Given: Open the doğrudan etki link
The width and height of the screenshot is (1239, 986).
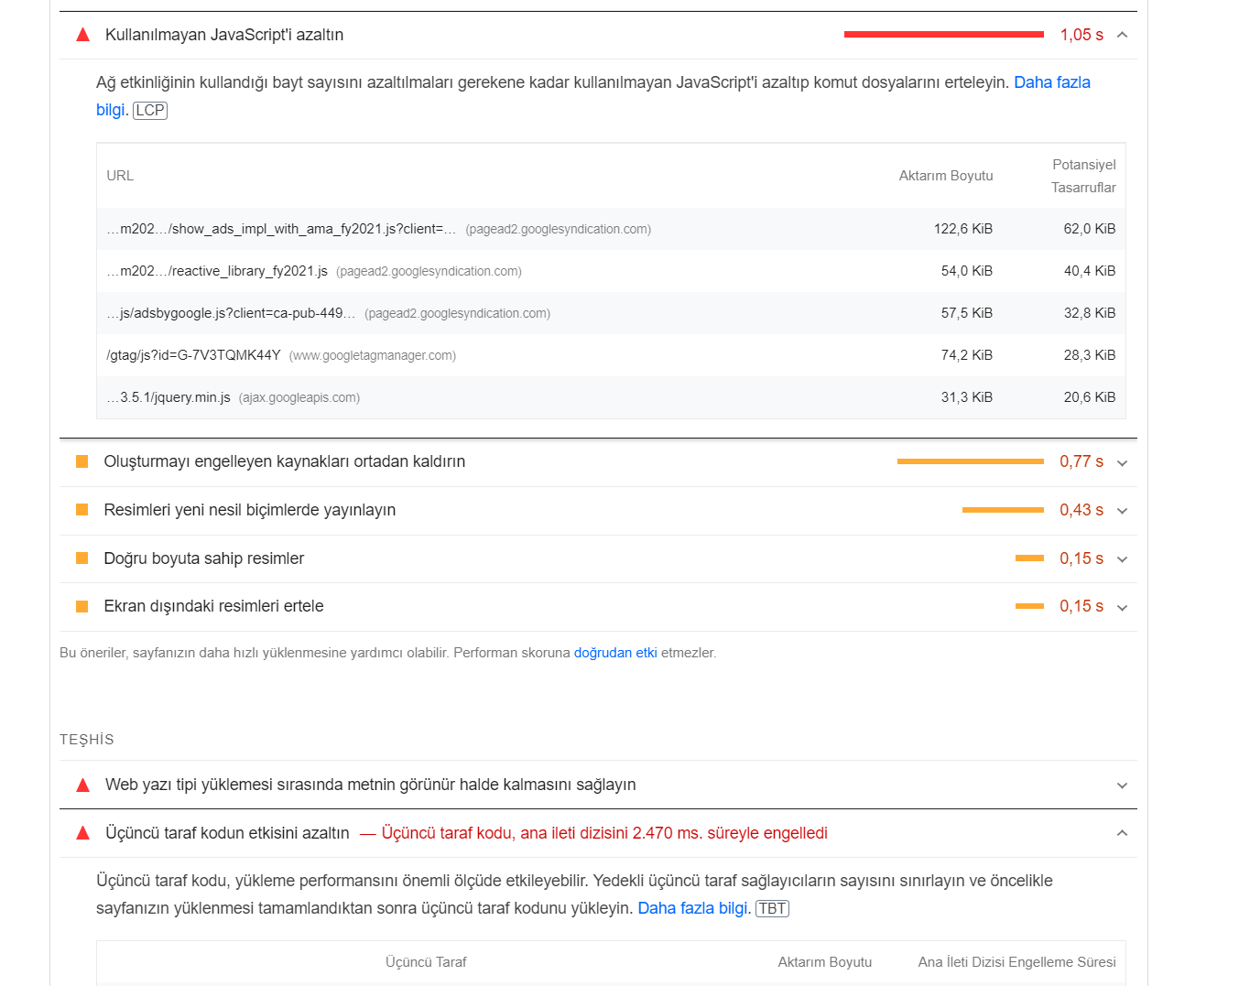Looking at the screenshot, I should 615,653.
